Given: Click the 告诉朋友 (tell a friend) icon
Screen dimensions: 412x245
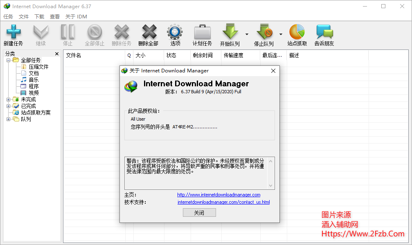Looking at the screenshot, I should point(324,32).
